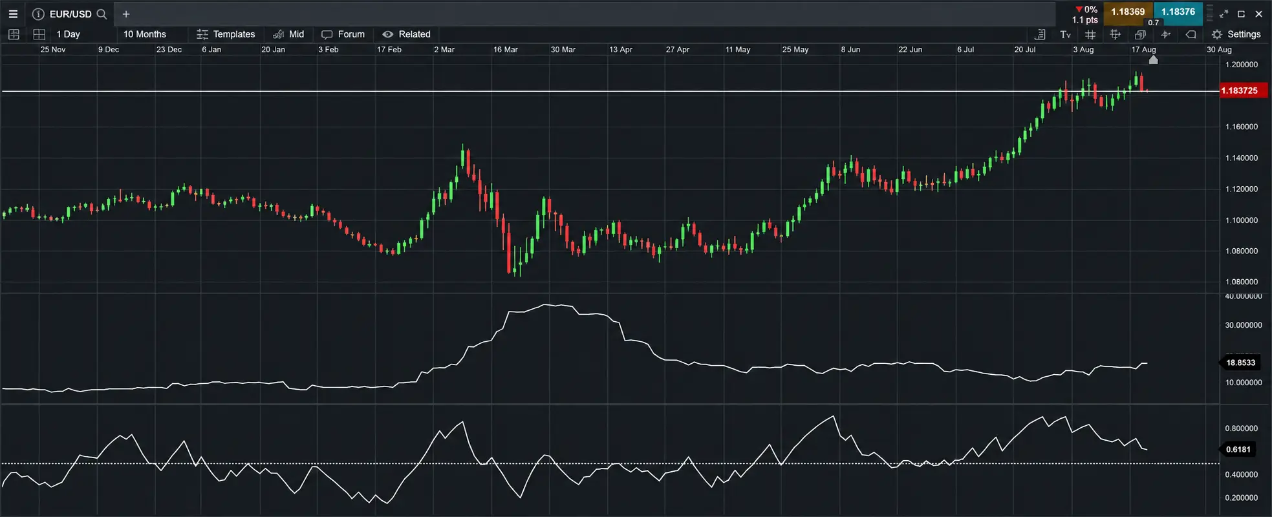Add a new chart tab with plus

point(126,14)
